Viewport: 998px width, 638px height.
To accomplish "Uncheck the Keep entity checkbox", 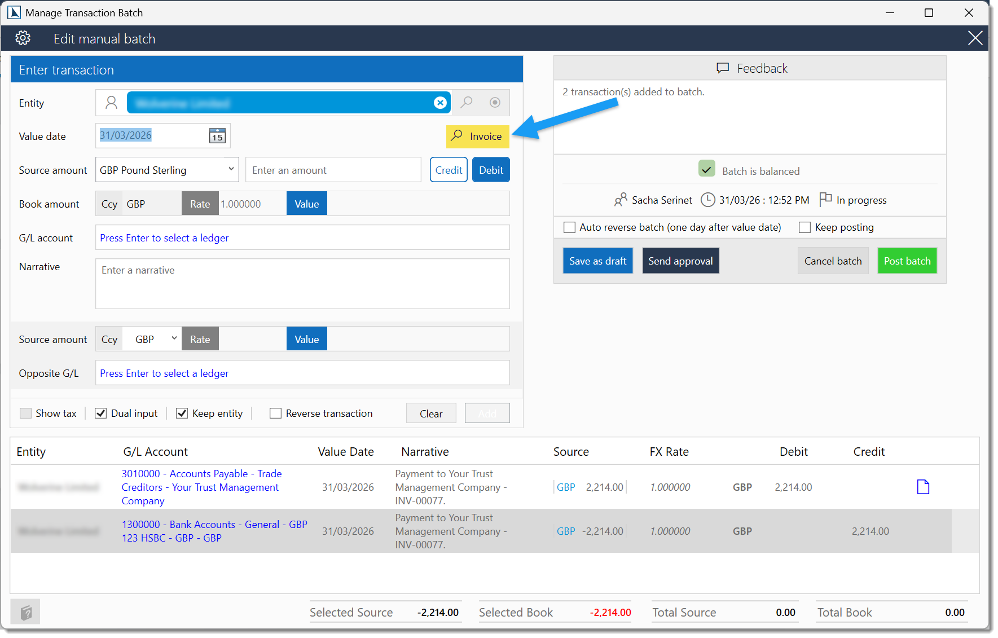I will click(x=182, y=413).
